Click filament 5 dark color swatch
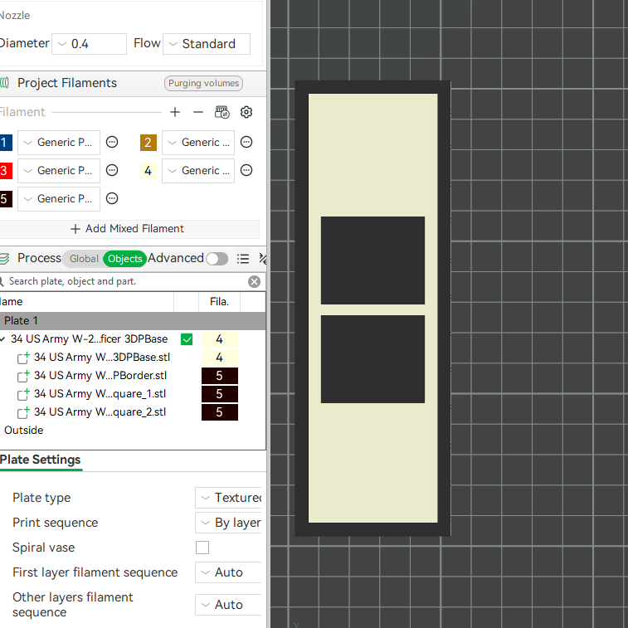 point(6,199)
